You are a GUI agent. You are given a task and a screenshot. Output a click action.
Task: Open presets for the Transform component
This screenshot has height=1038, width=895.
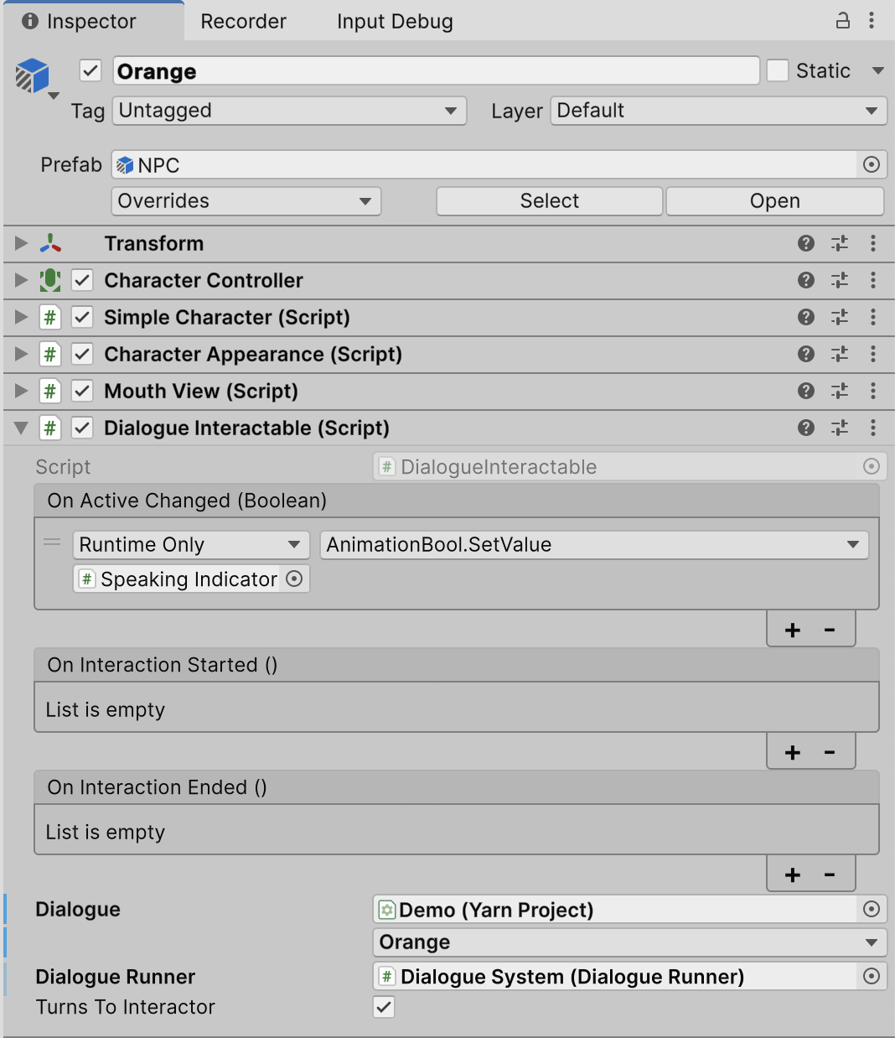(840, 243)
